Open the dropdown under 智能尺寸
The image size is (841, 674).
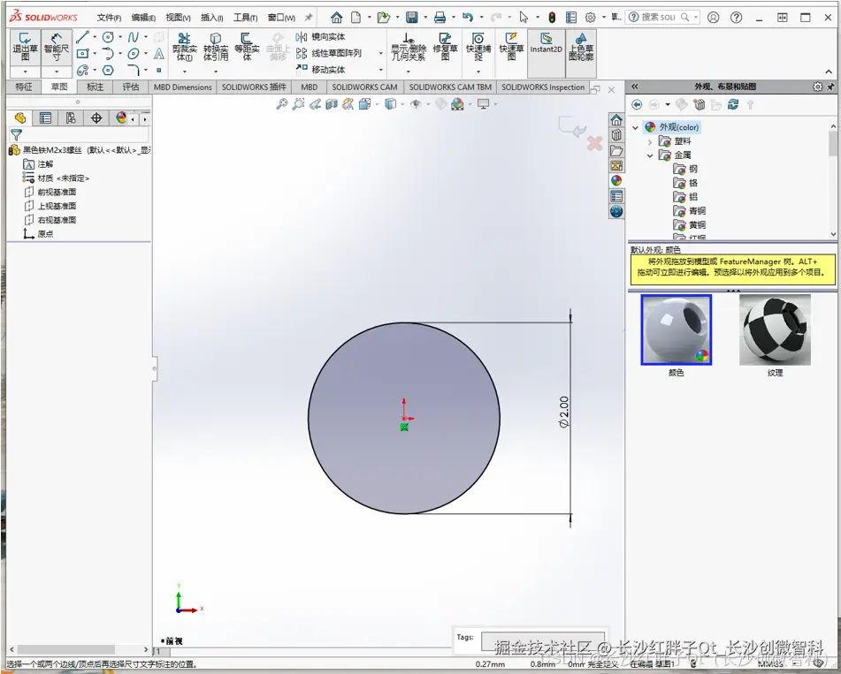coord(56,72)
